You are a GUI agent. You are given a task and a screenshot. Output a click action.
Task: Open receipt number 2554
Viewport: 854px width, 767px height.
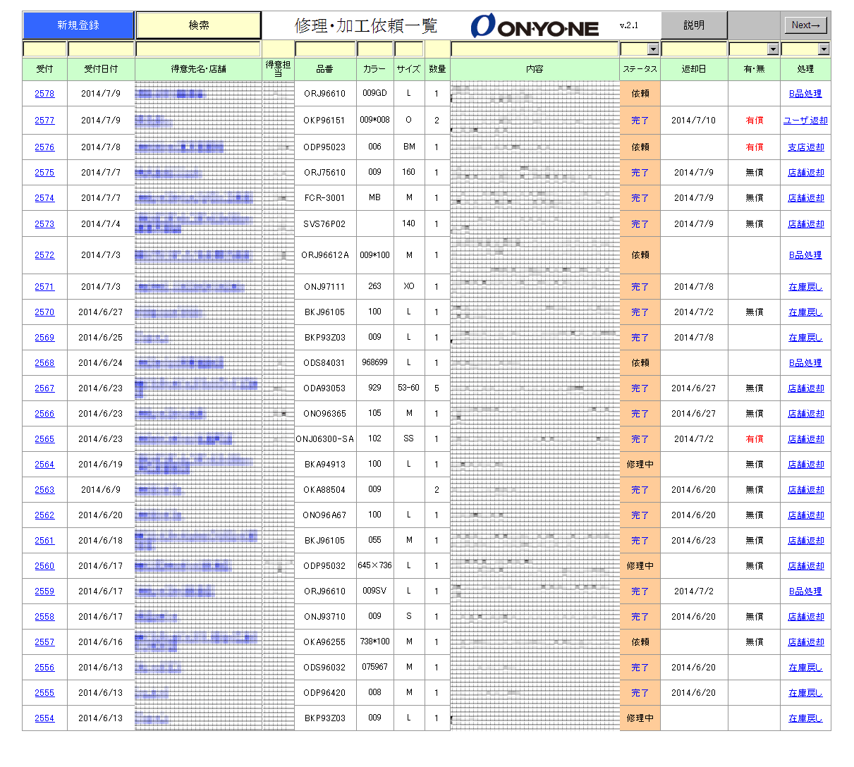coord(44,718)
